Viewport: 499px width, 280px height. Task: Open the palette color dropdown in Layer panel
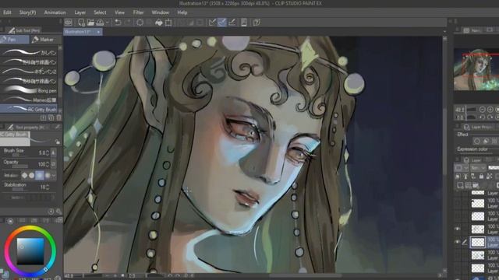pyautogui.click(x=462, y=168)
